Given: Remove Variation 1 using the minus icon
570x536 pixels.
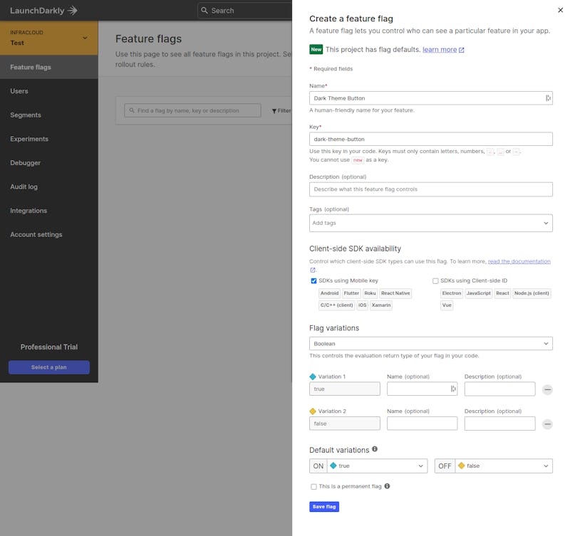Looking at the screenshot, I should click(x=547, y=389).
